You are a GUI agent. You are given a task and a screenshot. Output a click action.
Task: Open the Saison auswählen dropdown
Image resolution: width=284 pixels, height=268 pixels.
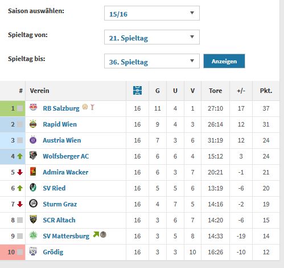(152, 13)
